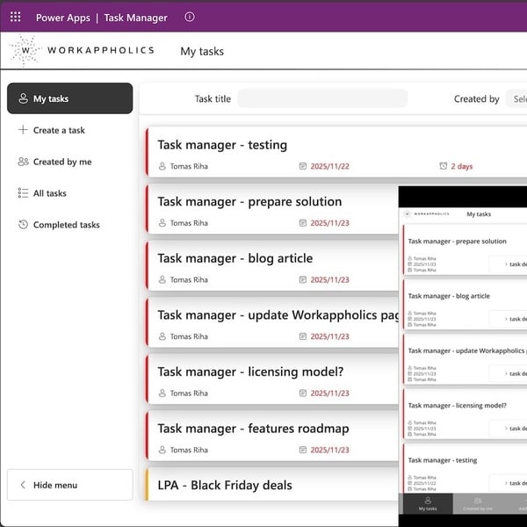Open LPA - Black Friday deals card
Viewport: 527px width, 527px height.
(x=272, y=484)
